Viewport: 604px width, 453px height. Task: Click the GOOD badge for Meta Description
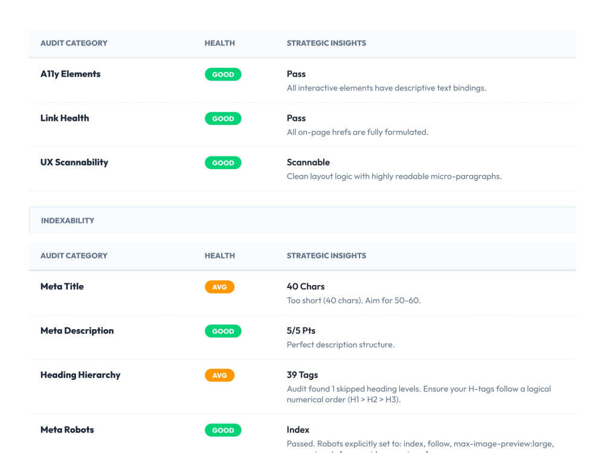pyautogui.click(x=223, y=331)
